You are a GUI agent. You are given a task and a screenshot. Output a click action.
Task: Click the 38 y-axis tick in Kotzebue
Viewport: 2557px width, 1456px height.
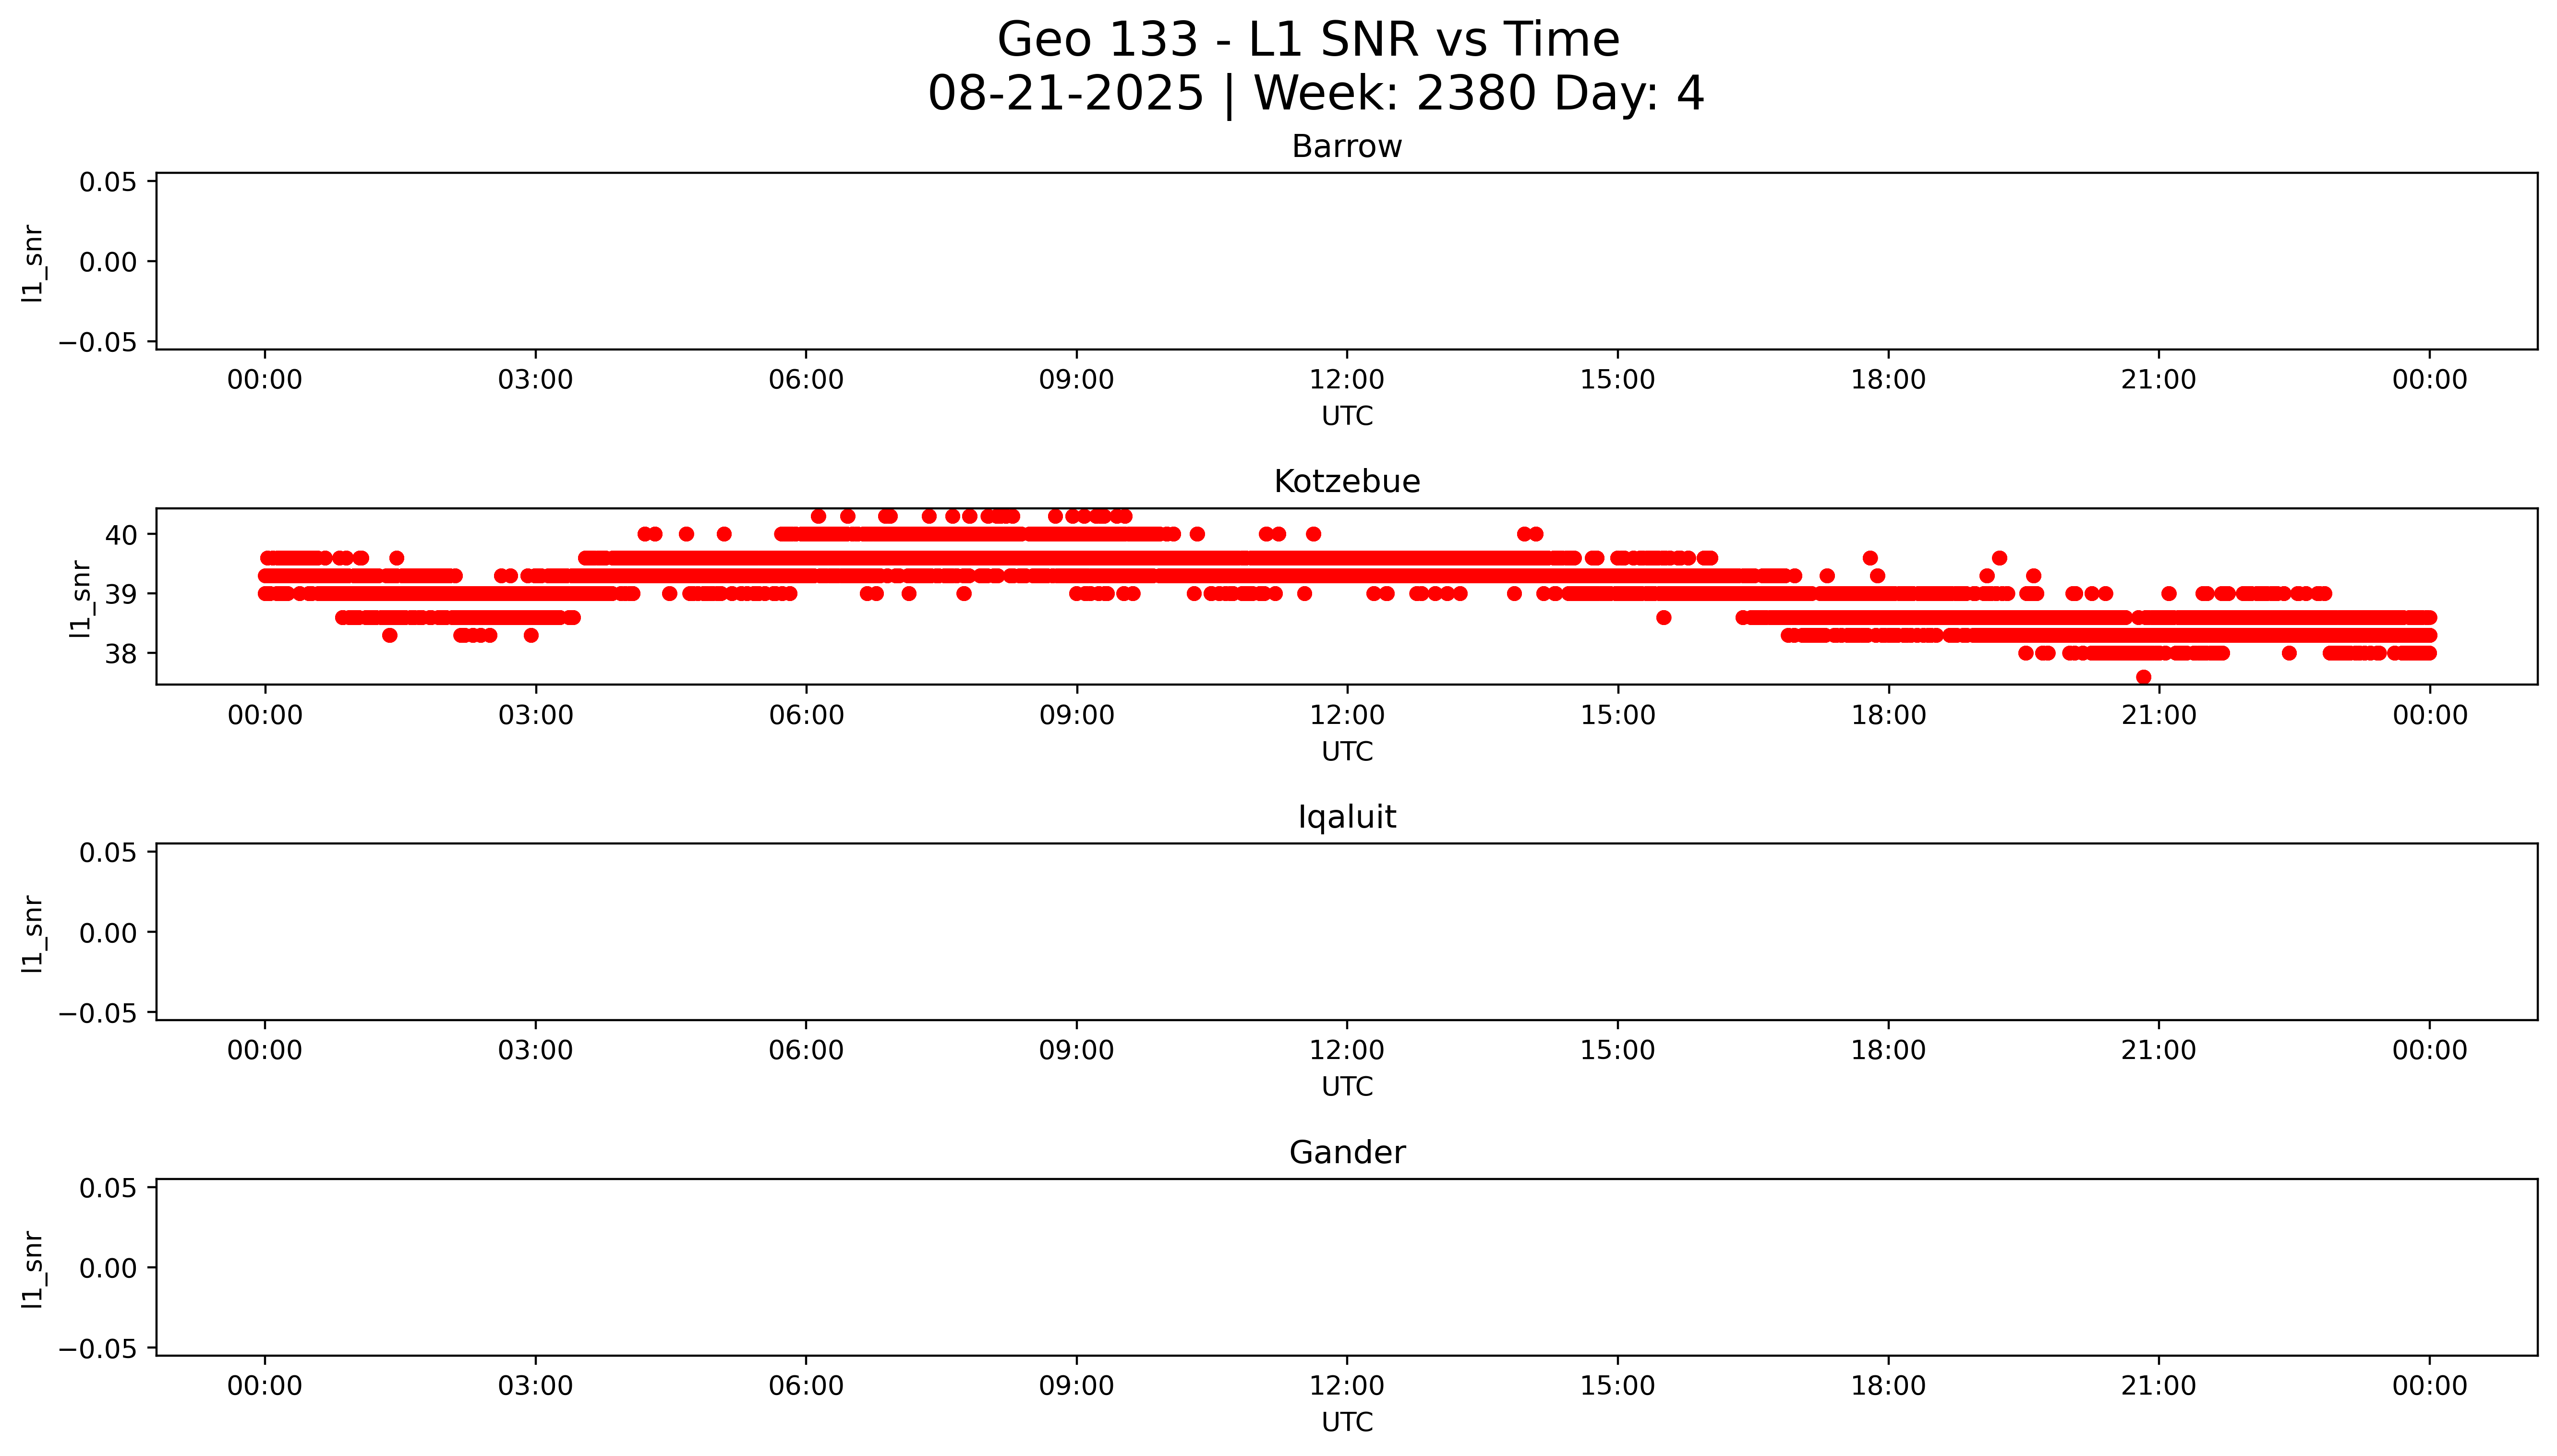pos(121,654)
